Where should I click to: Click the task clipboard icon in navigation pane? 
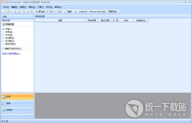click(x=4, y=97)
